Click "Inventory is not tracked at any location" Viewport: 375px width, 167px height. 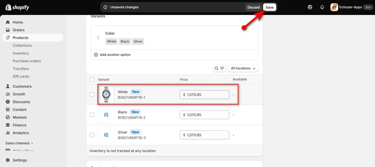point(123,151)
